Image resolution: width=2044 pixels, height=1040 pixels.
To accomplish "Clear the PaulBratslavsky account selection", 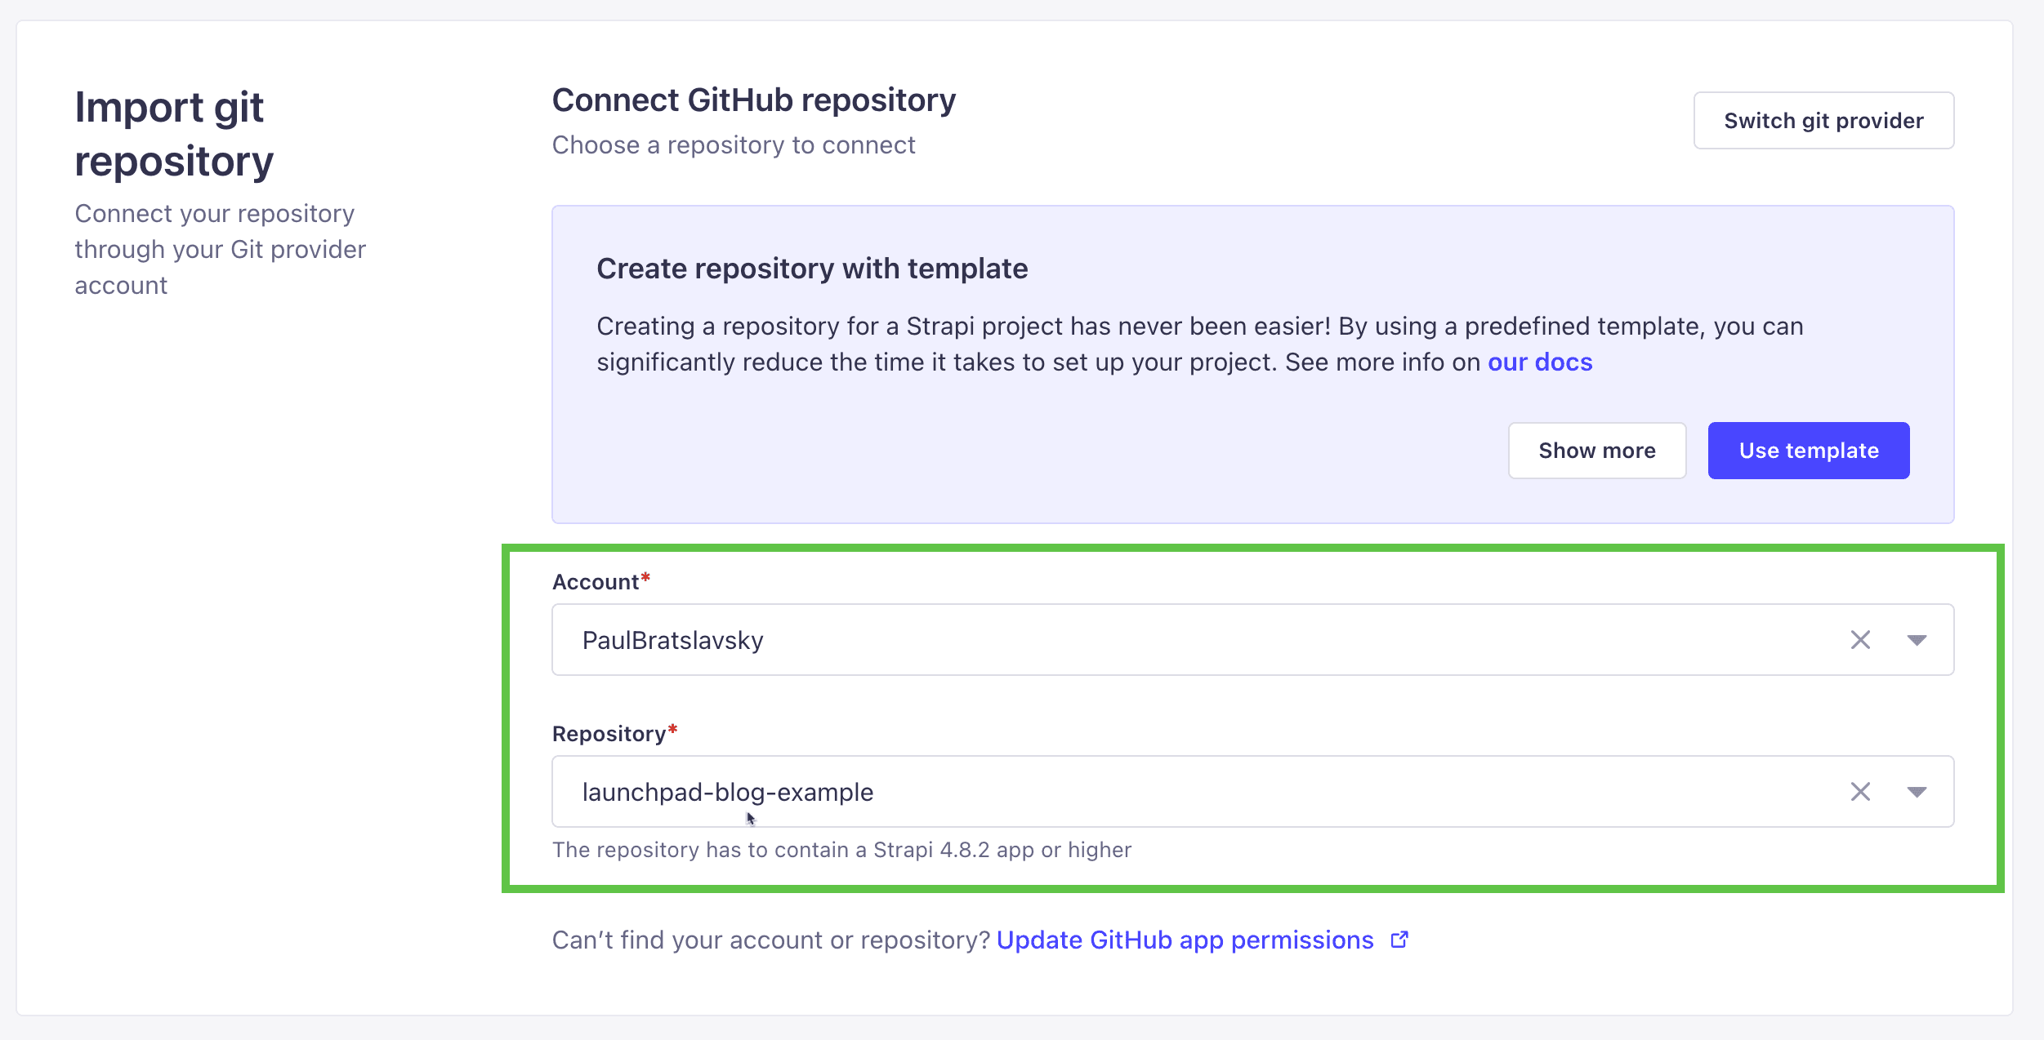I will tap(1860, 640).
